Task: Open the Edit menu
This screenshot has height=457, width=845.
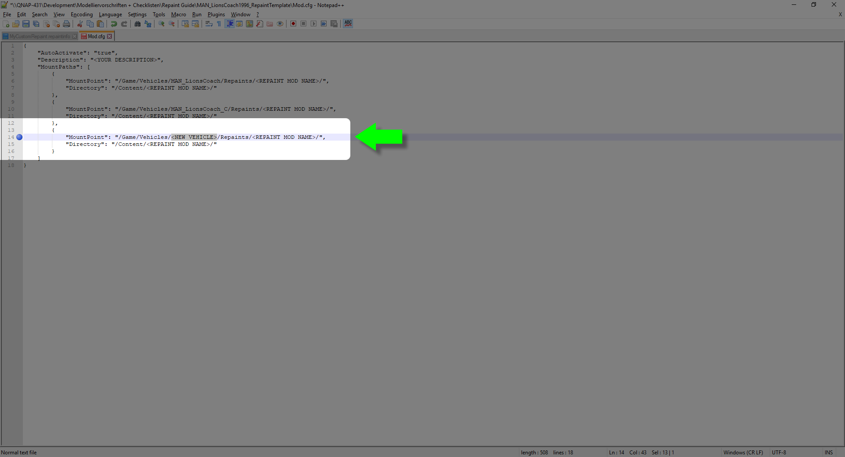Action: 22,15
